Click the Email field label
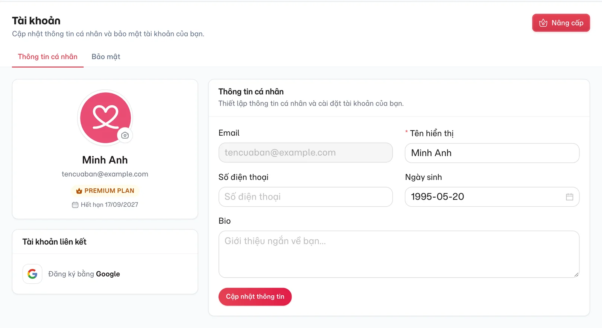This screenshot has height=328, width=602. [229, 133]
